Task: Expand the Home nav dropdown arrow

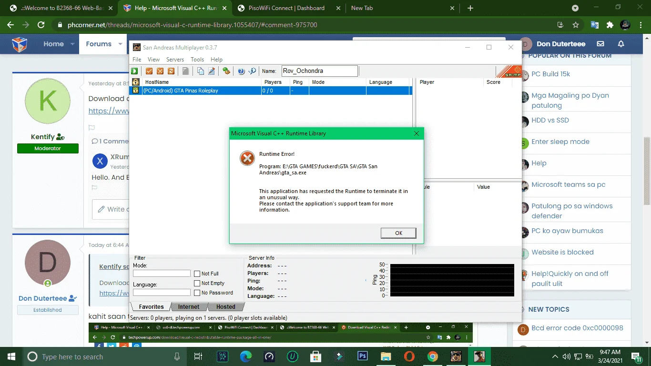Action: coord(72,44)
